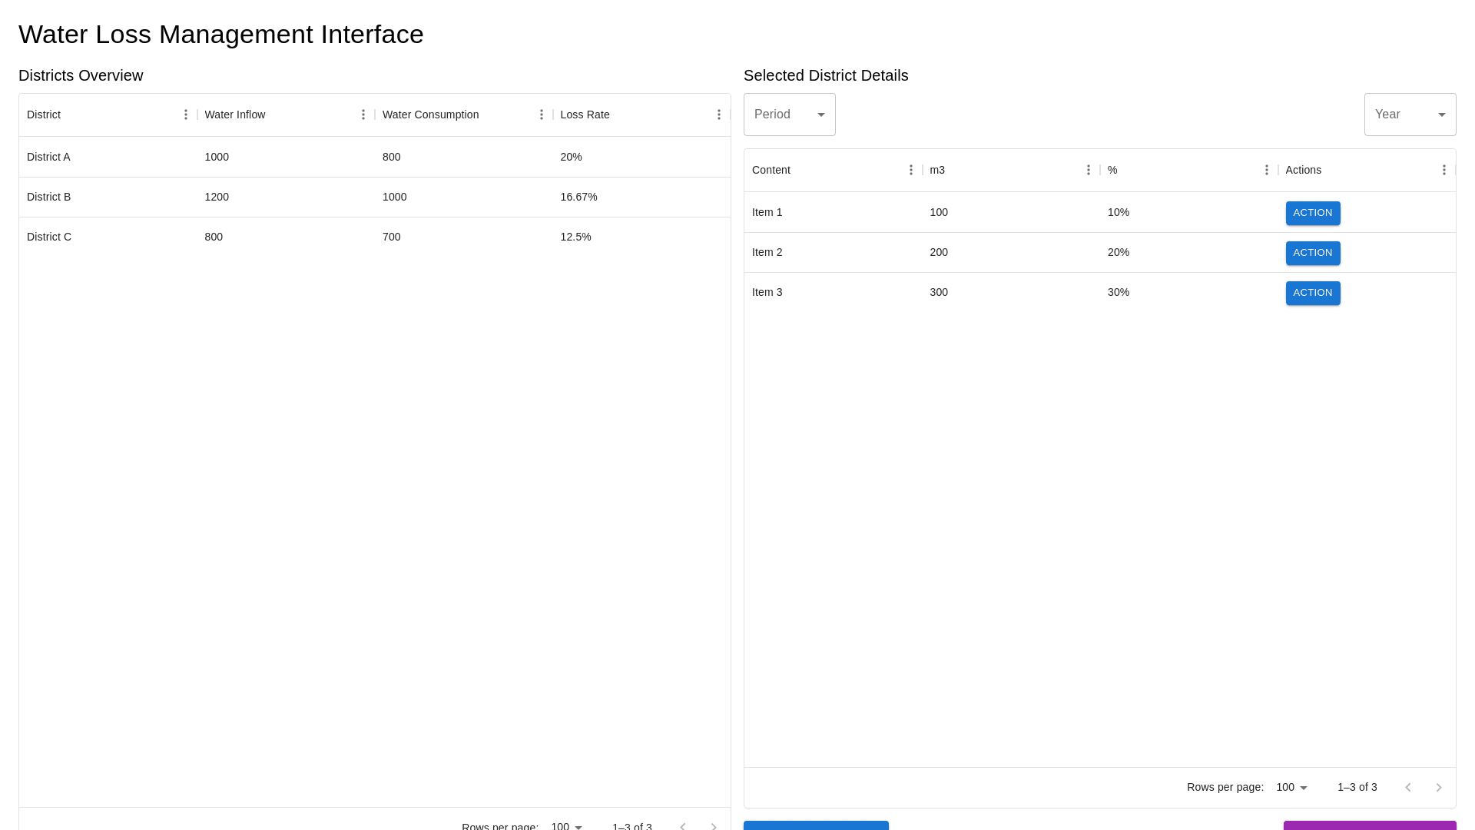Expand the Period dropdown
This screenshot has height=830, width=1475.
[789, 115]
